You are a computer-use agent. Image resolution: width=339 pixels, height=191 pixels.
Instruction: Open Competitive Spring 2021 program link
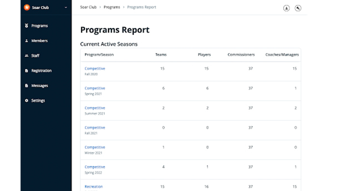pyautogui.click(x=95, y=88)
